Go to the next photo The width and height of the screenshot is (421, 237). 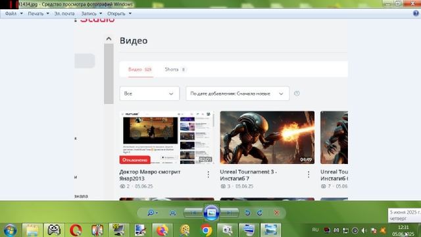(x=229, y=213)
